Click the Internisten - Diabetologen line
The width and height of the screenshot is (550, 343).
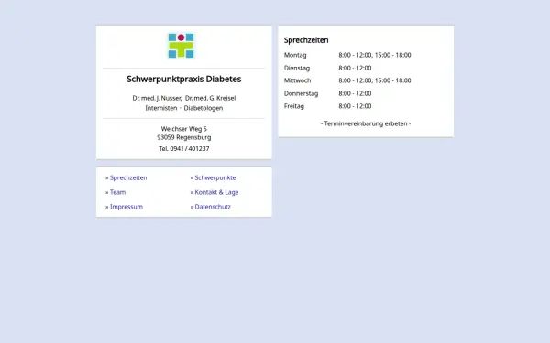(x=184, y=108)
